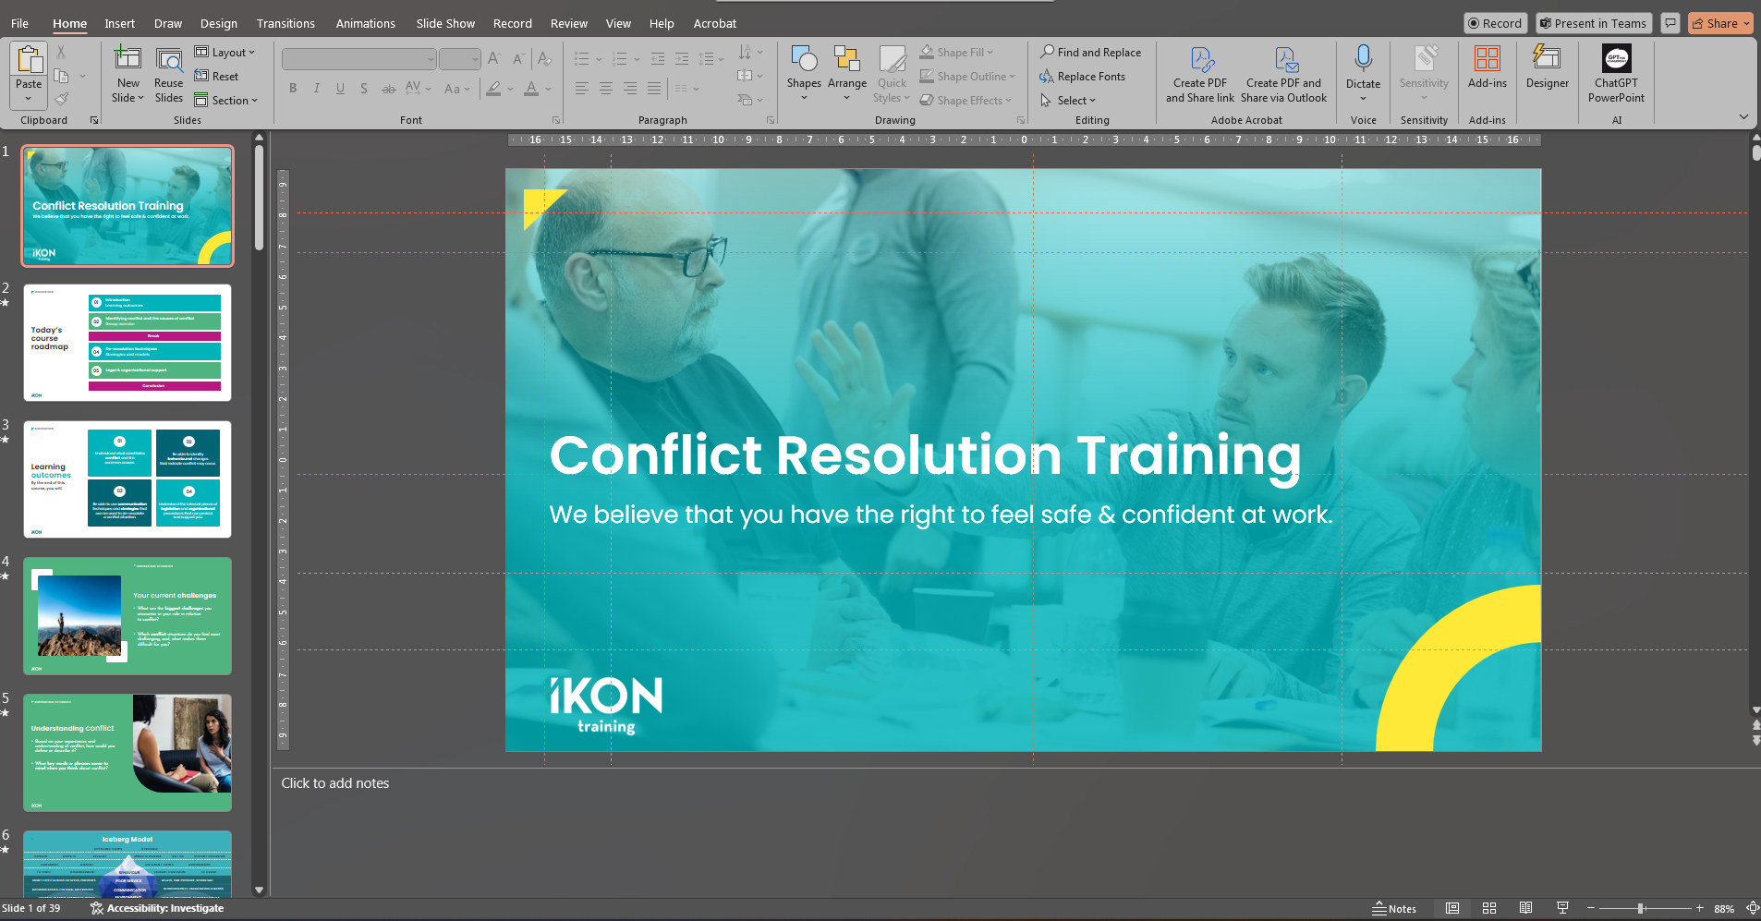Toggle the Notes pane
This screenshot has height=921, width=1761.
point(1394,908)
